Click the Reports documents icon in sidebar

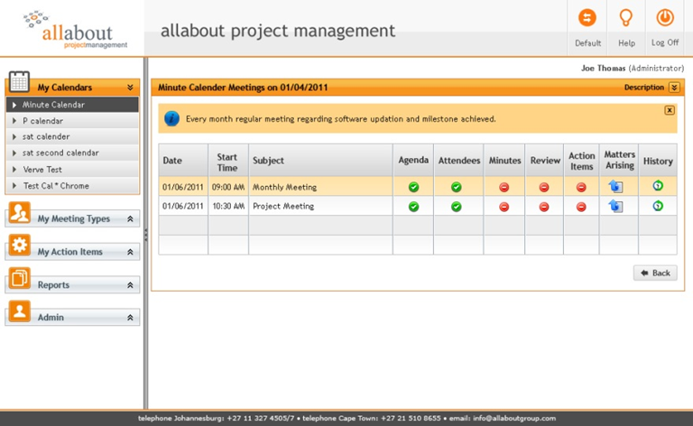[20, 278]
